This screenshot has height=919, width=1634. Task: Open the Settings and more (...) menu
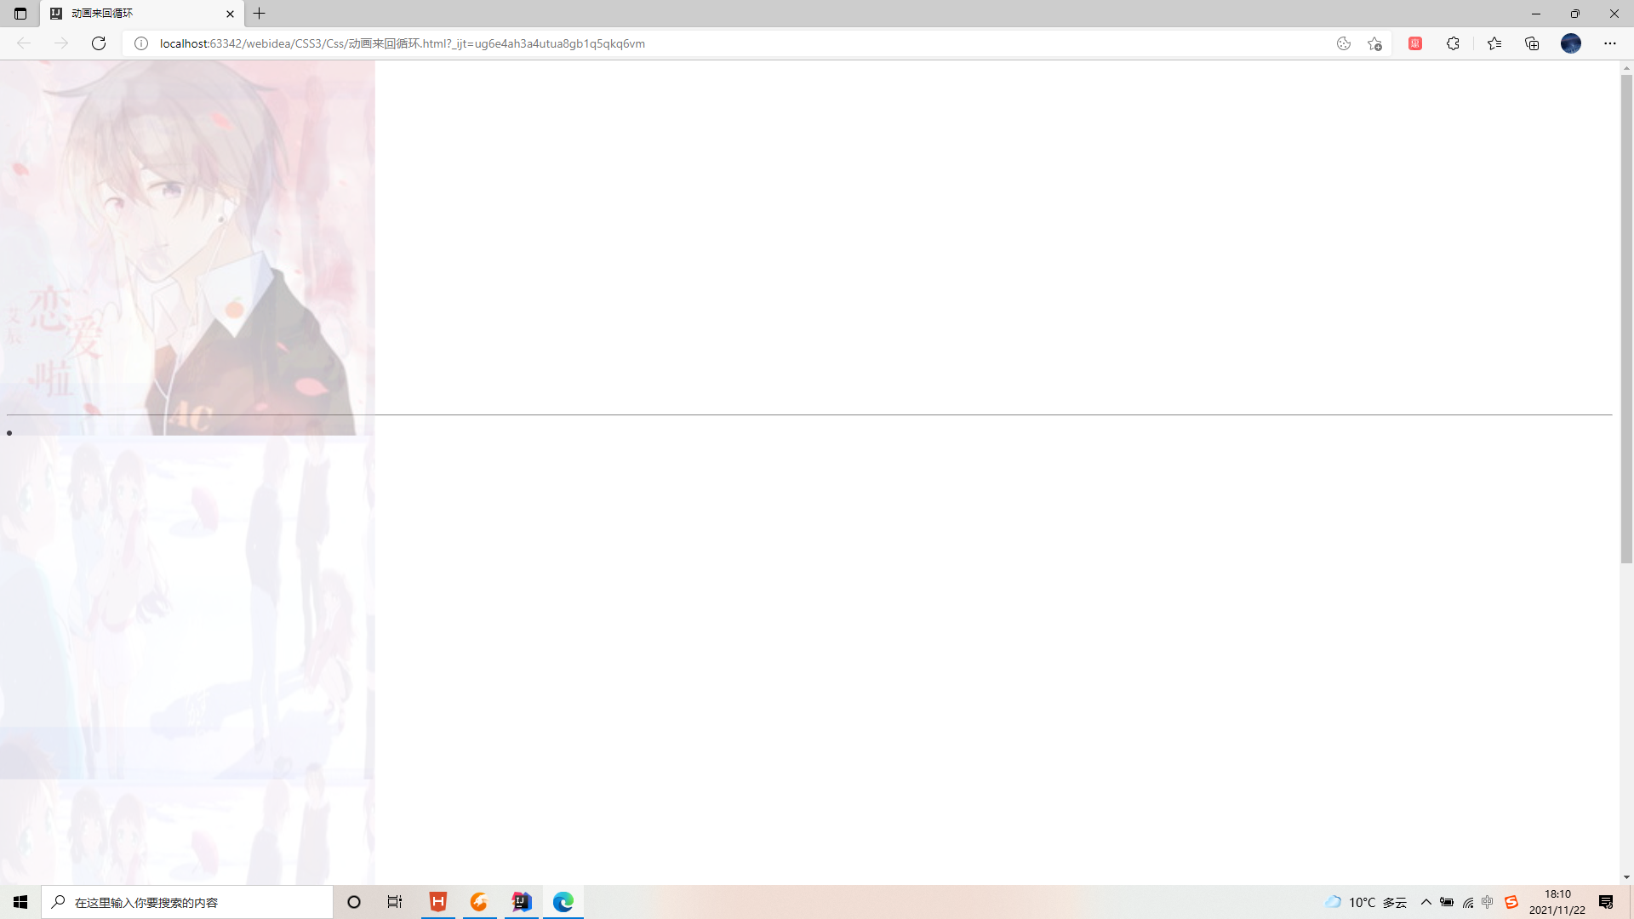point(1611,43)
